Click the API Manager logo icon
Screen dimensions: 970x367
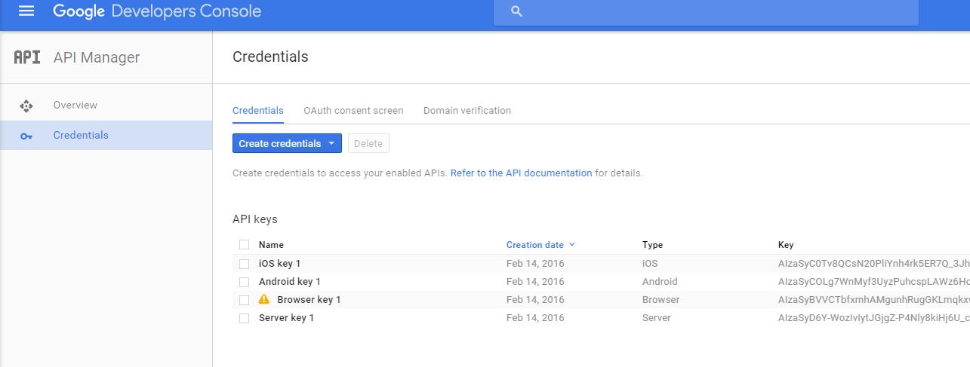click(x=27, y=57)
